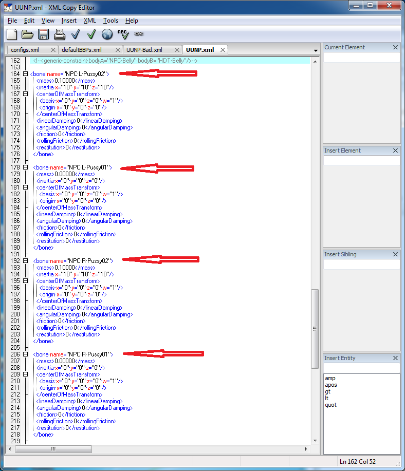Viewport: 405px width, 471px height.
Task: Close the configs.xml tab
Action: pos(53,50)
